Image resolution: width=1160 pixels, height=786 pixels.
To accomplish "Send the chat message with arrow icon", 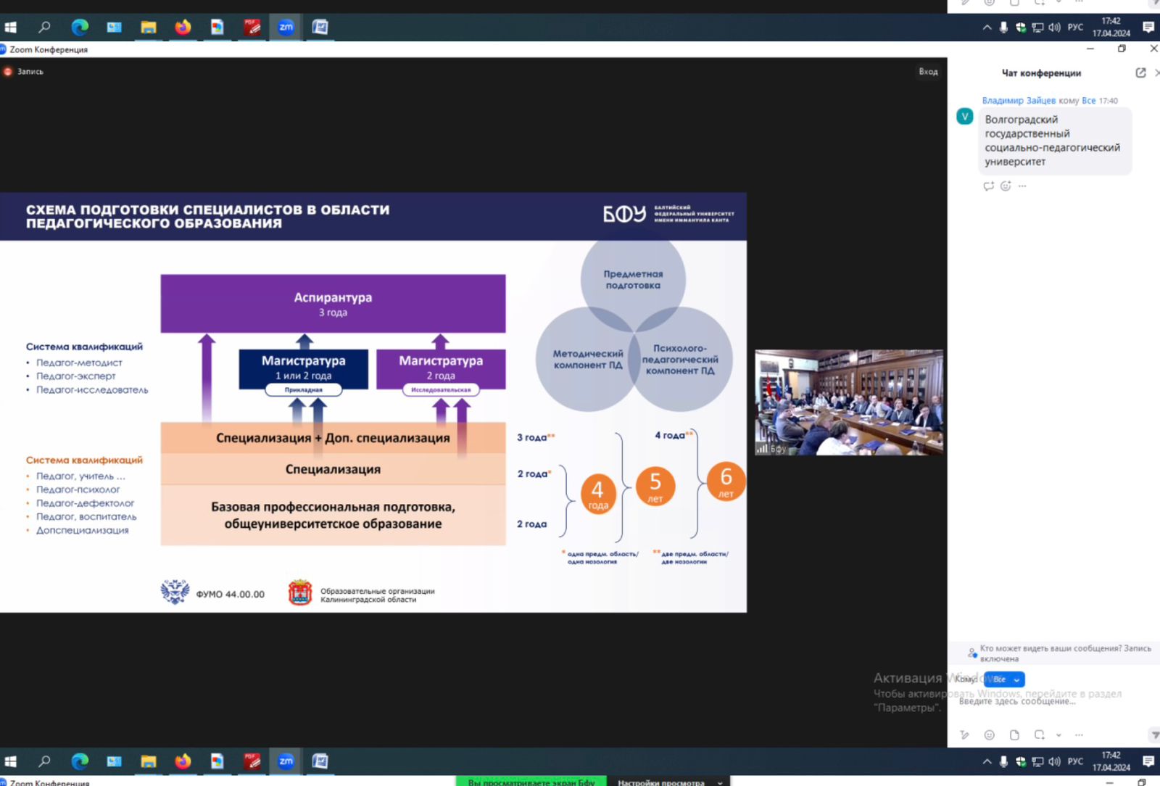I will coord(1154,735).
